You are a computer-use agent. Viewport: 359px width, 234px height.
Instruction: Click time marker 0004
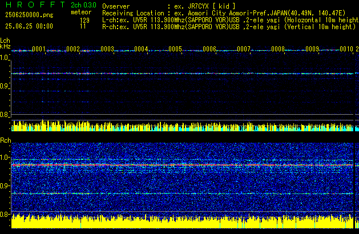click(141, 49)
